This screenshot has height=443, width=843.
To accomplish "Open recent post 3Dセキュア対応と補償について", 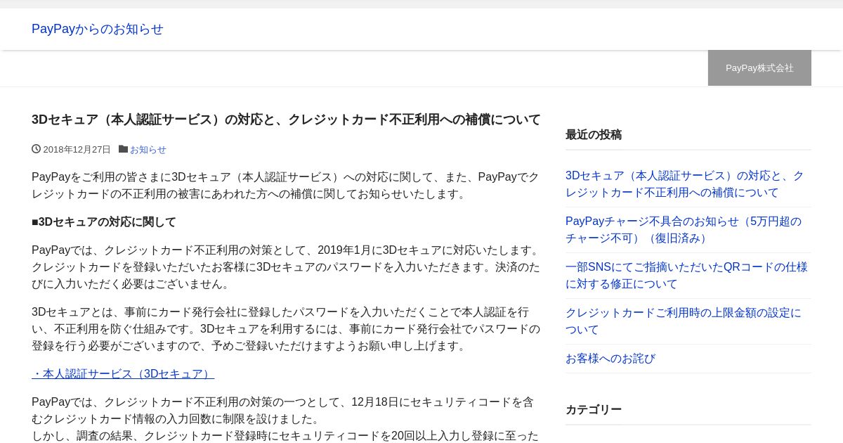I will click(x=685, y=184).
